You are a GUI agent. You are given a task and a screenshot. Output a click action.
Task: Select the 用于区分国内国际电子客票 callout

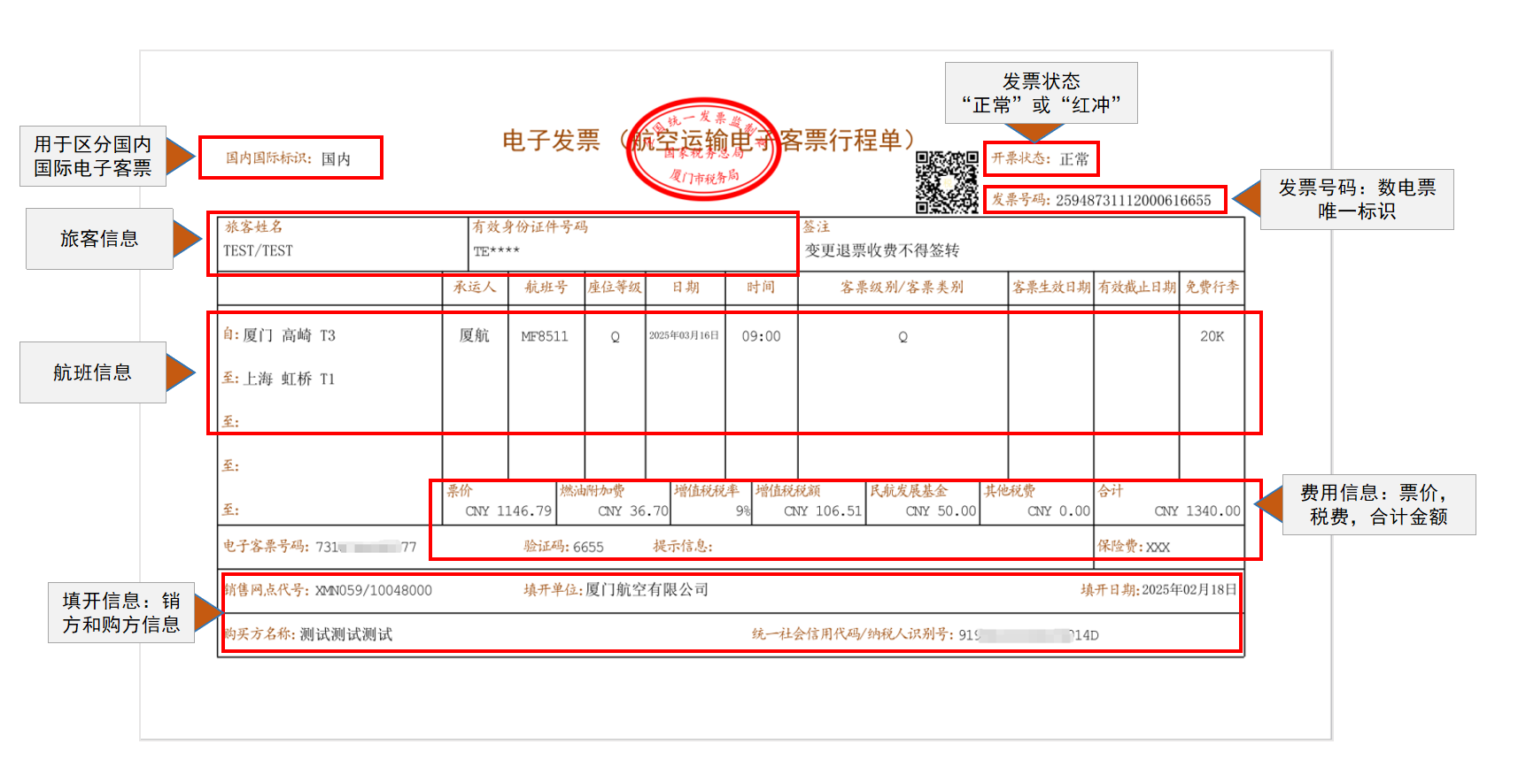93,156
